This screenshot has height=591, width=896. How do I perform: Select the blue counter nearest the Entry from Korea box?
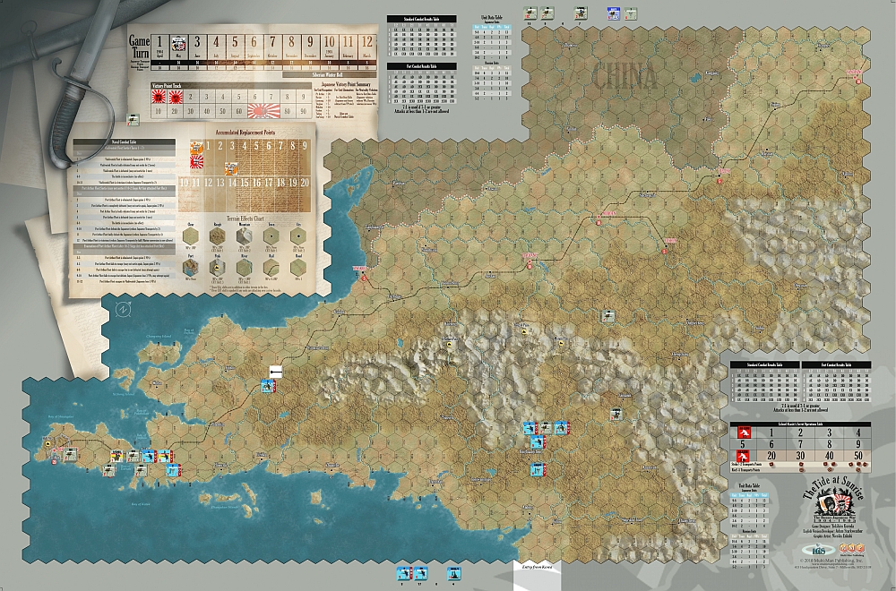click(453, 573)
